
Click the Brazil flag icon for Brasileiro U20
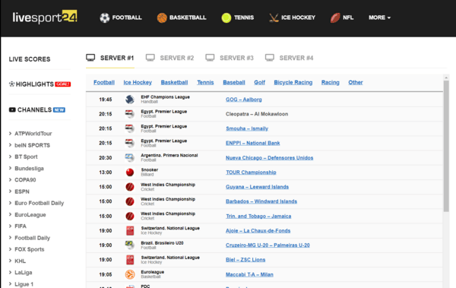coord(130,245)
